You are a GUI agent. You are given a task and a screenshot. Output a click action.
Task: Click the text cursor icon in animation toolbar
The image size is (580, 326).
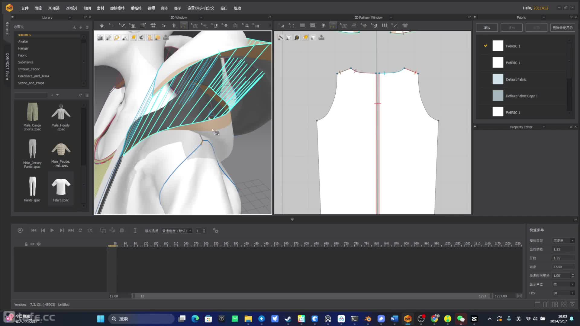(x=135, y=231)
